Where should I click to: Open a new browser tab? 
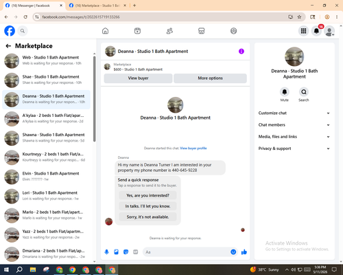134,5
